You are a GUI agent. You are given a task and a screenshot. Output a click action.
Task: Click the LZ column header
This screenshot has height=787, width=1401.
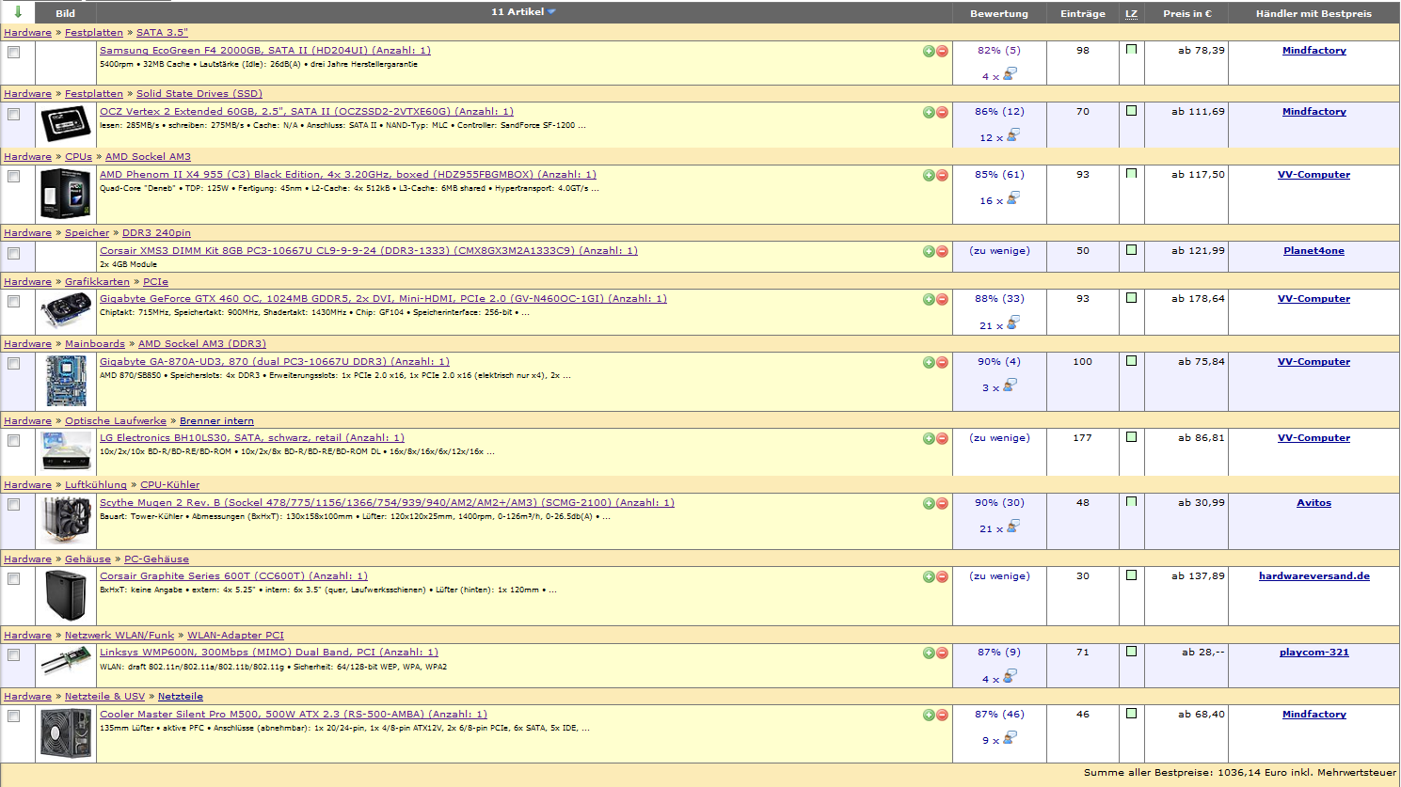click(x=1131, y=14)
